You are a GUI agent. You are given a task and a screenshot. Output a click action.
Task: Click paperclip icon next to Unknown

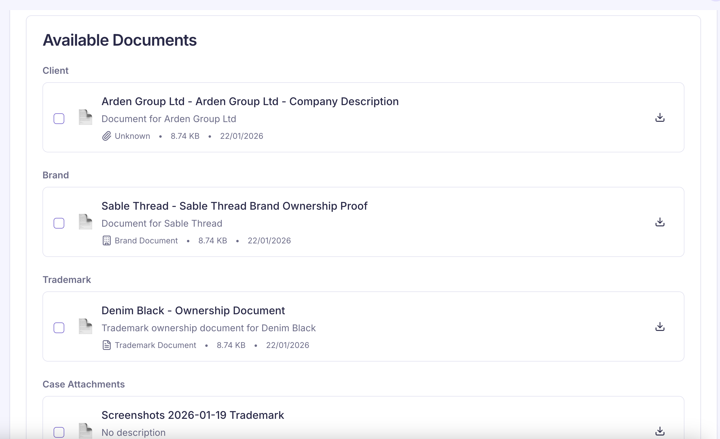[x=107, y=136]
